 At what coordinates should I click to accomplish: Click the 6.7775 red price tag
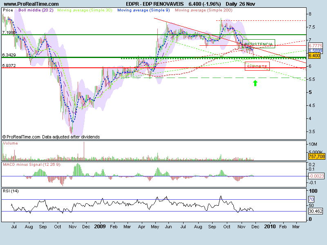tap(315, 46)
